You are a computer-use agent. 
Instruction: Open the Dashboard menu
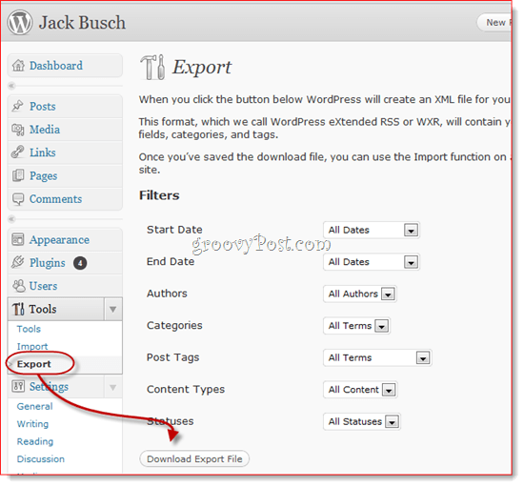tap(65, 66)
